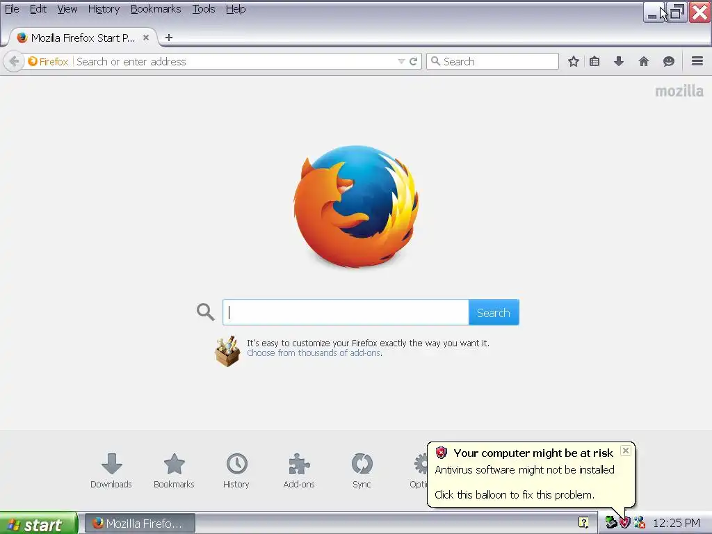This screenshot has height=534, width=712.
Task: Open the File menu
Action: click(12, 9)
